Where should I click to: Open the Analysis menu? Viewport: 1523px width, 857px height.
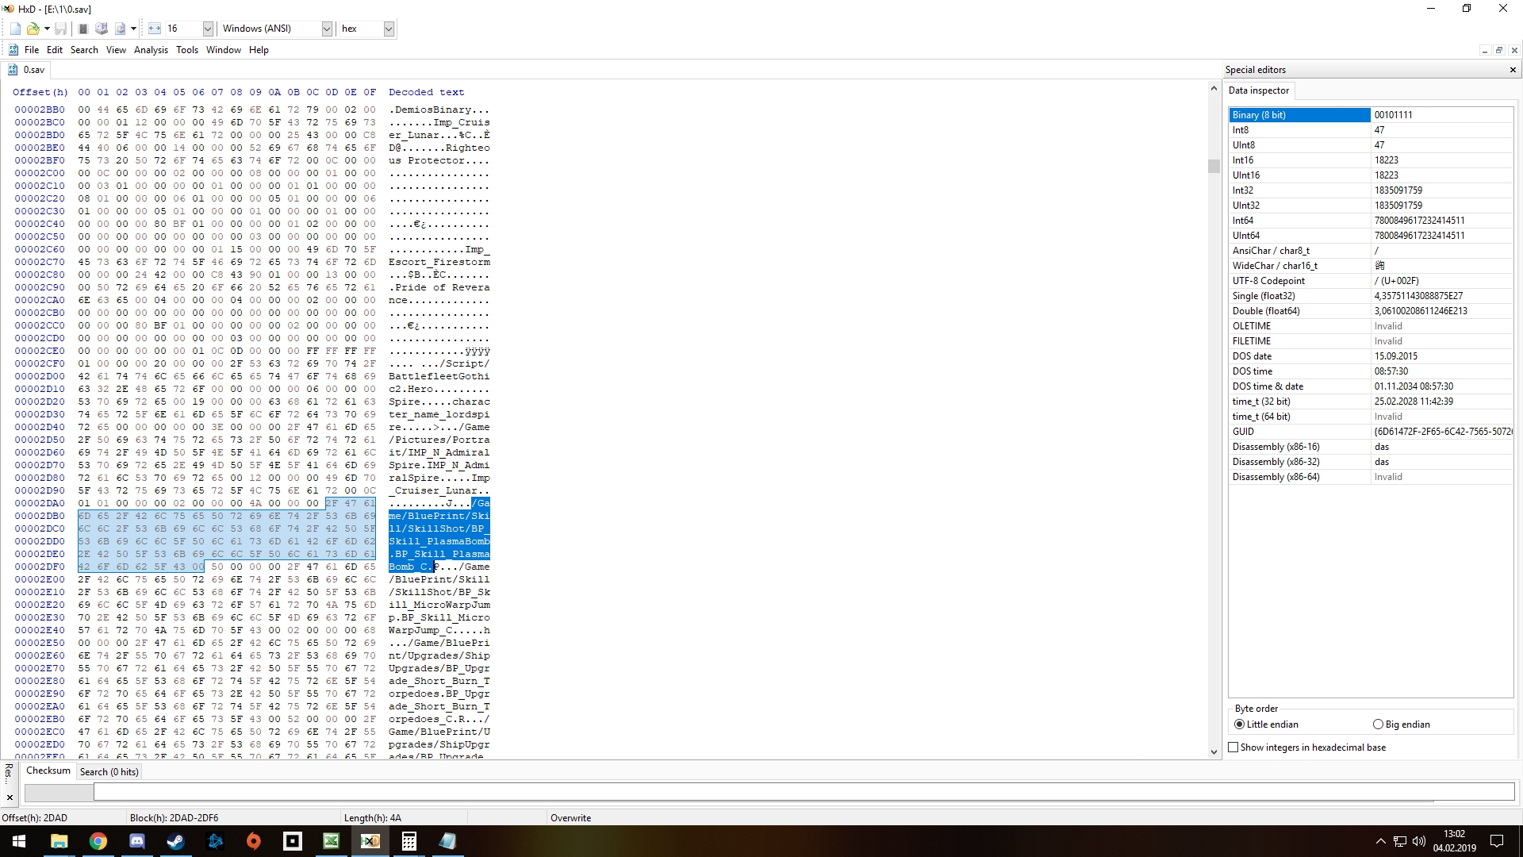point(151,50)
